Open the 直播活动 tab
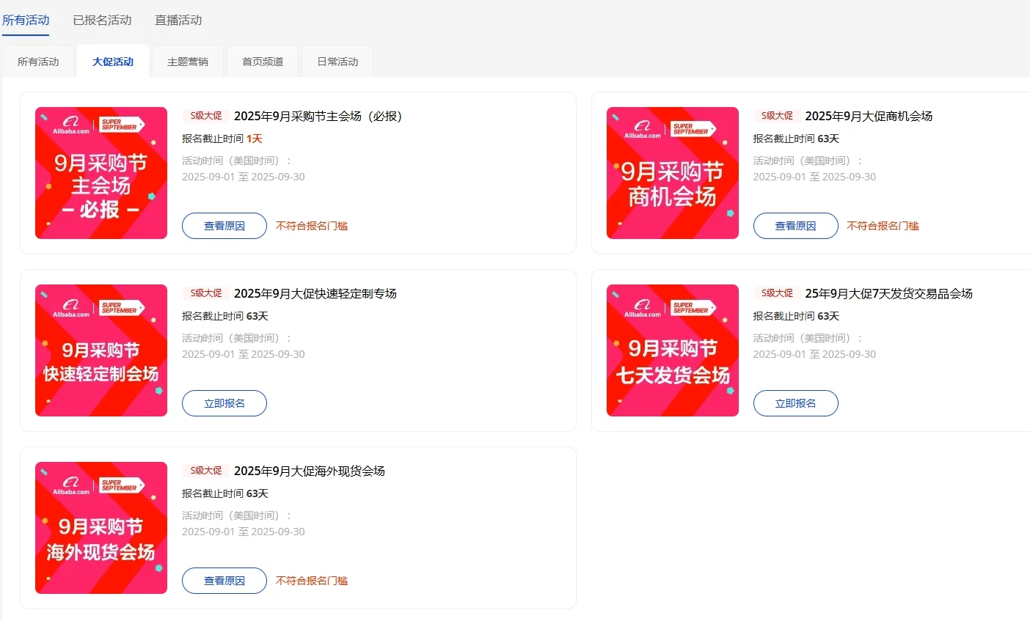 (x=178, y=21)
